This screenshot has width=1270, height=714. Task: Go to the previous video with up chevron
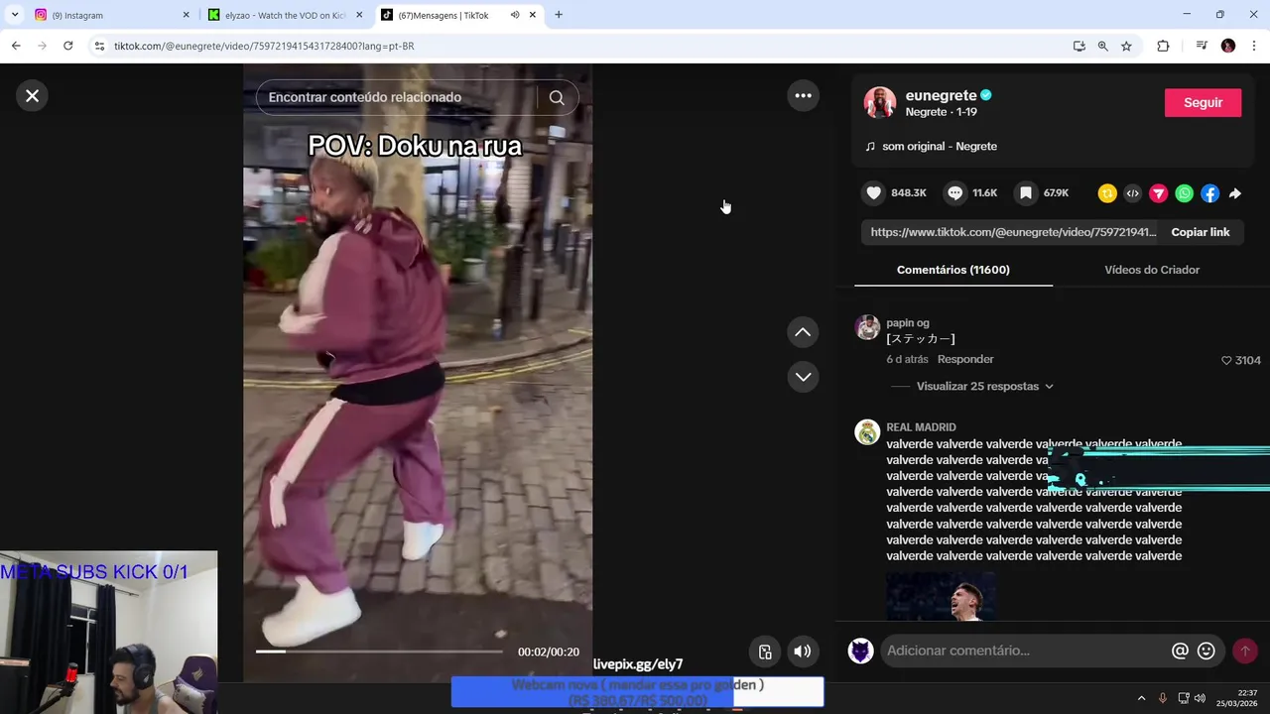(x=803, y=332)
